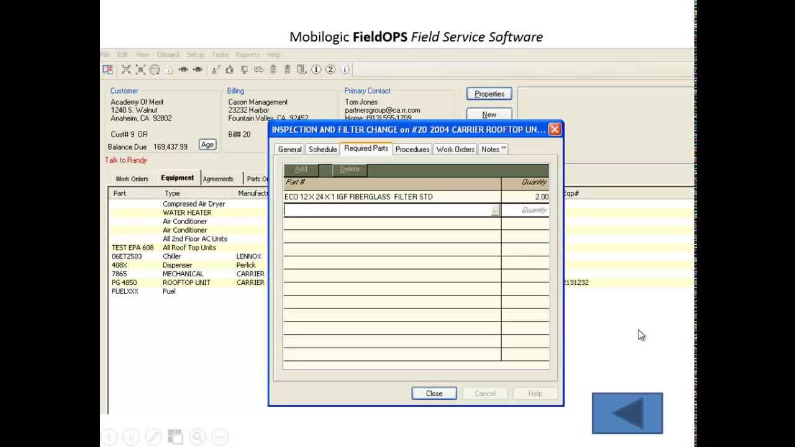Switch to the Procedures tab
The image size is (795, 447).
[412, 149]
